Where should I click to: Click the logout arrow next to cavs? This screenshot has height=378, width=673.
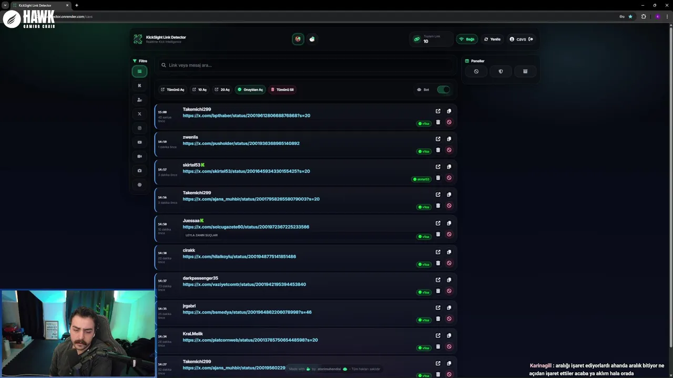pyautogui.click(x=531, y=39)
